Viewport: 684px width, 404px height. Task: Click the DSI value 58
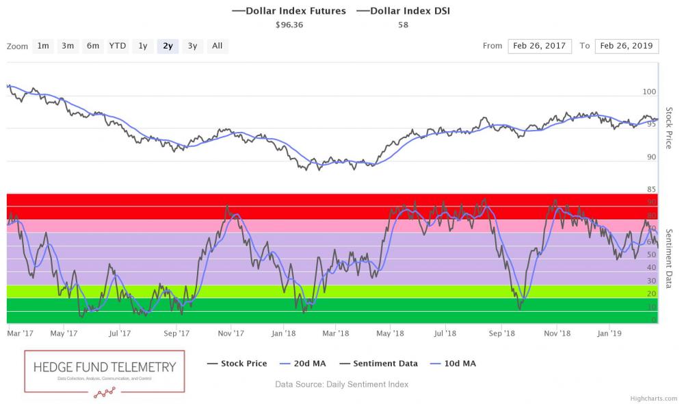pos(404,25)
